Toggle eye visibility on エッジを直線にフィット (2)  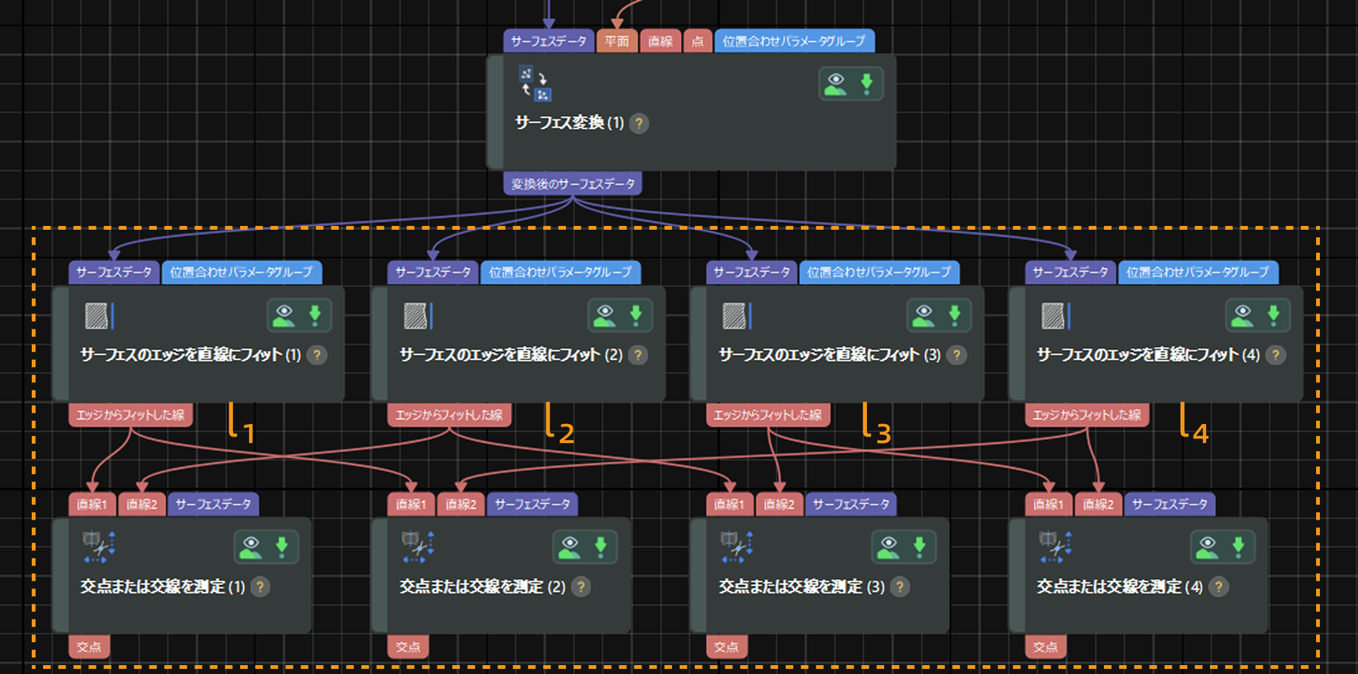(605, 315)
